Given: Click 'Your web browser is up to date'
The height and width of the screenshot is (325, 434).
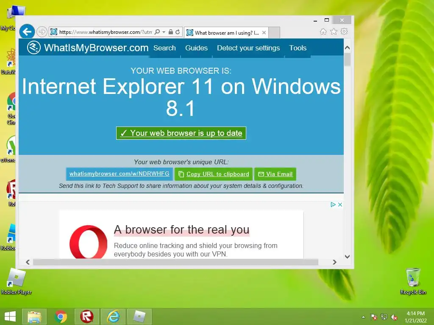Looking at the screenshot, I should click(181, 133).
